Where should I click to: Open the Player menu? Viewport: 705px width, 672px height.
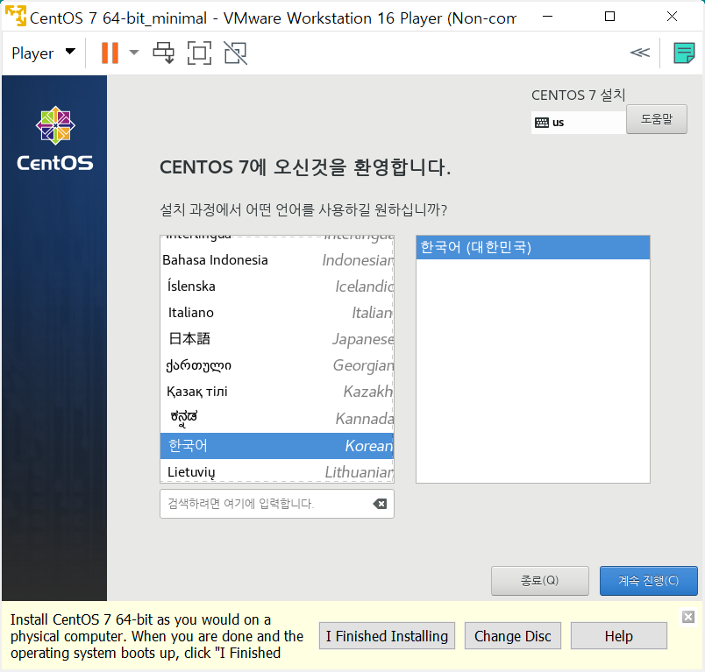[43, 53]
